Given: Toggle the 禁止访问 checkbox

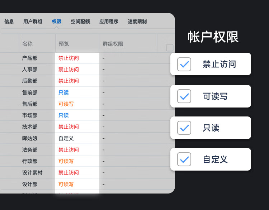Looking at the screenshot, I should [184, 64].
